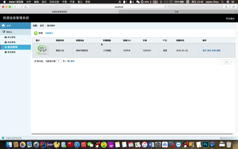Click the 首页 cloud icon in the sidebar
238x149 pixels.
(x=3, y=25)
